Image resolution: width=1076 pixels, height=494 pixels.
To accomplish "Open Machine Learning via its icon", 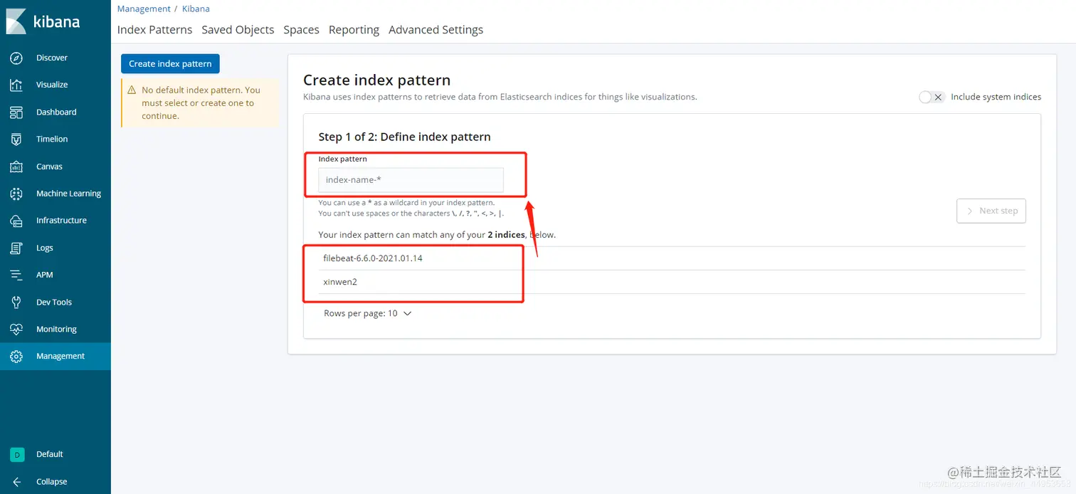I will click(x=16, y=194).
